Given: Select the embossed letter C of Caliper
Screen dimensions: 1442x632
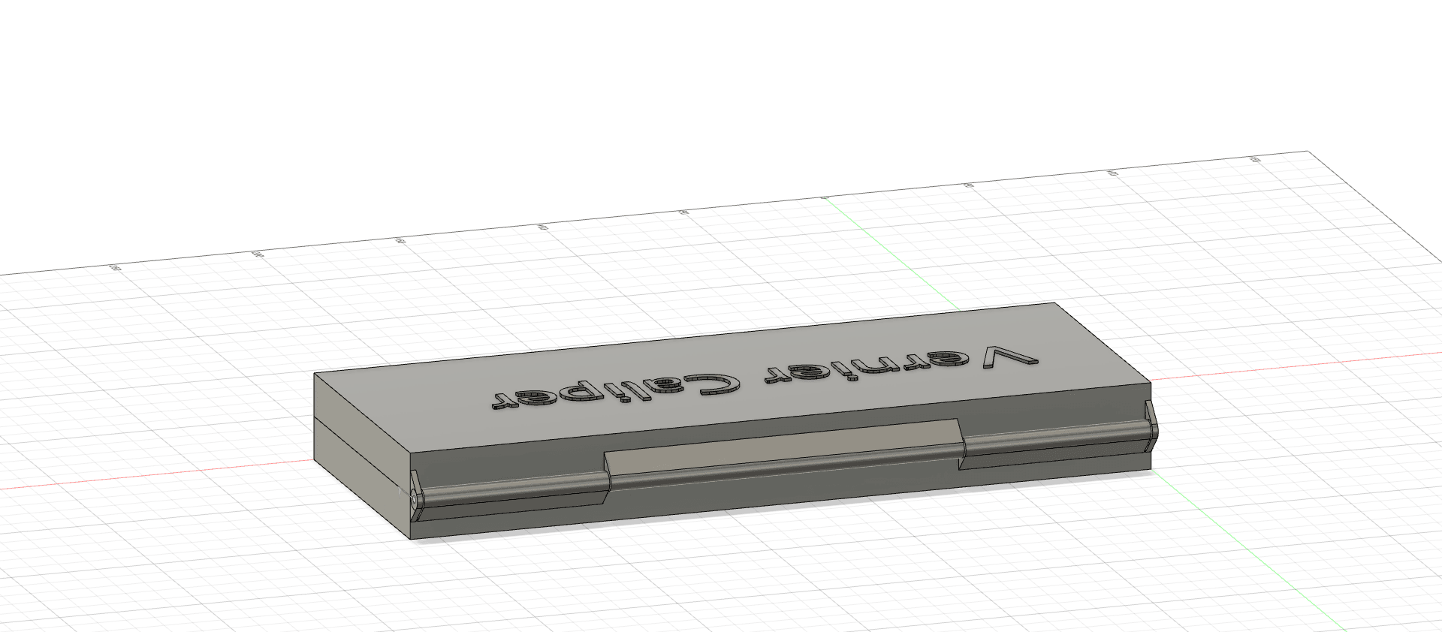Looking at the screenshot, I should 710,383.
